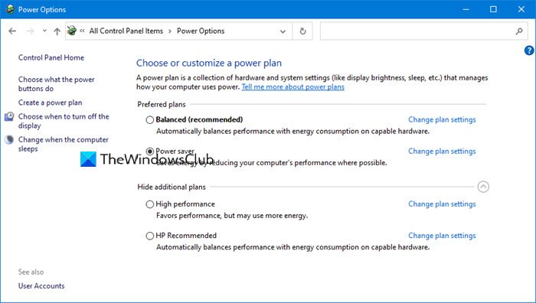536x303 pixels.
Task: Open Choose when to turn off the display
Action: [x=64, y=121]
